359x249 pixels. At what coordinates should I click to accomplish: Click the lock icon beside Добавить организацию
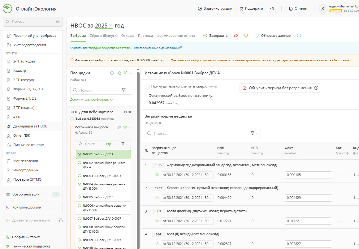point(61,220)
